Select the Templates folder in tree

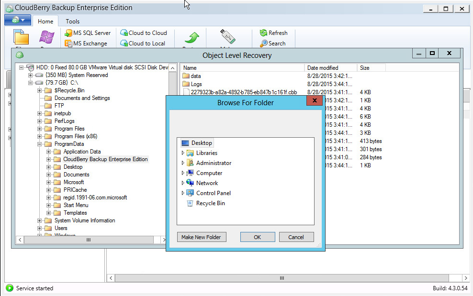[75, 213]
